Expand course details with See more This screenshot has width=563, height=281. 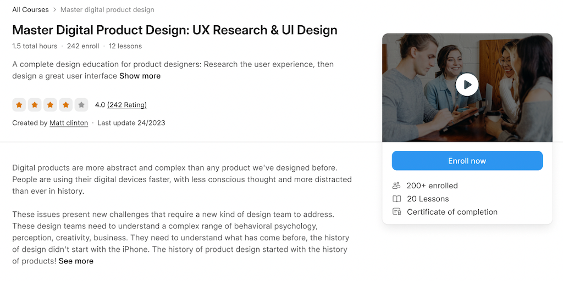click(x=76, y=261)
